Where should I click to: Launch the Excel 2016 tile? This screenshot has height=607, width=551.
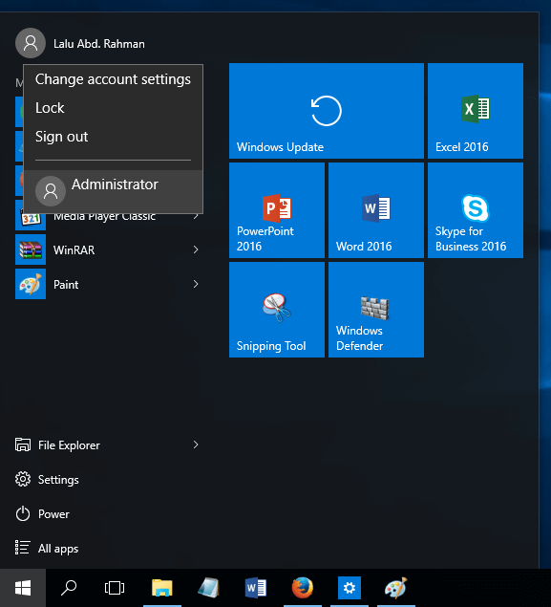click(476, 111)
